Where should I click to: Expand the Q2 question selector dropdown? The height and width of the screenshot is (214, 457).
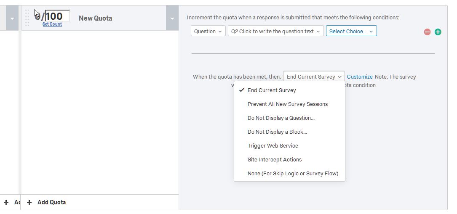pos(276,31)
